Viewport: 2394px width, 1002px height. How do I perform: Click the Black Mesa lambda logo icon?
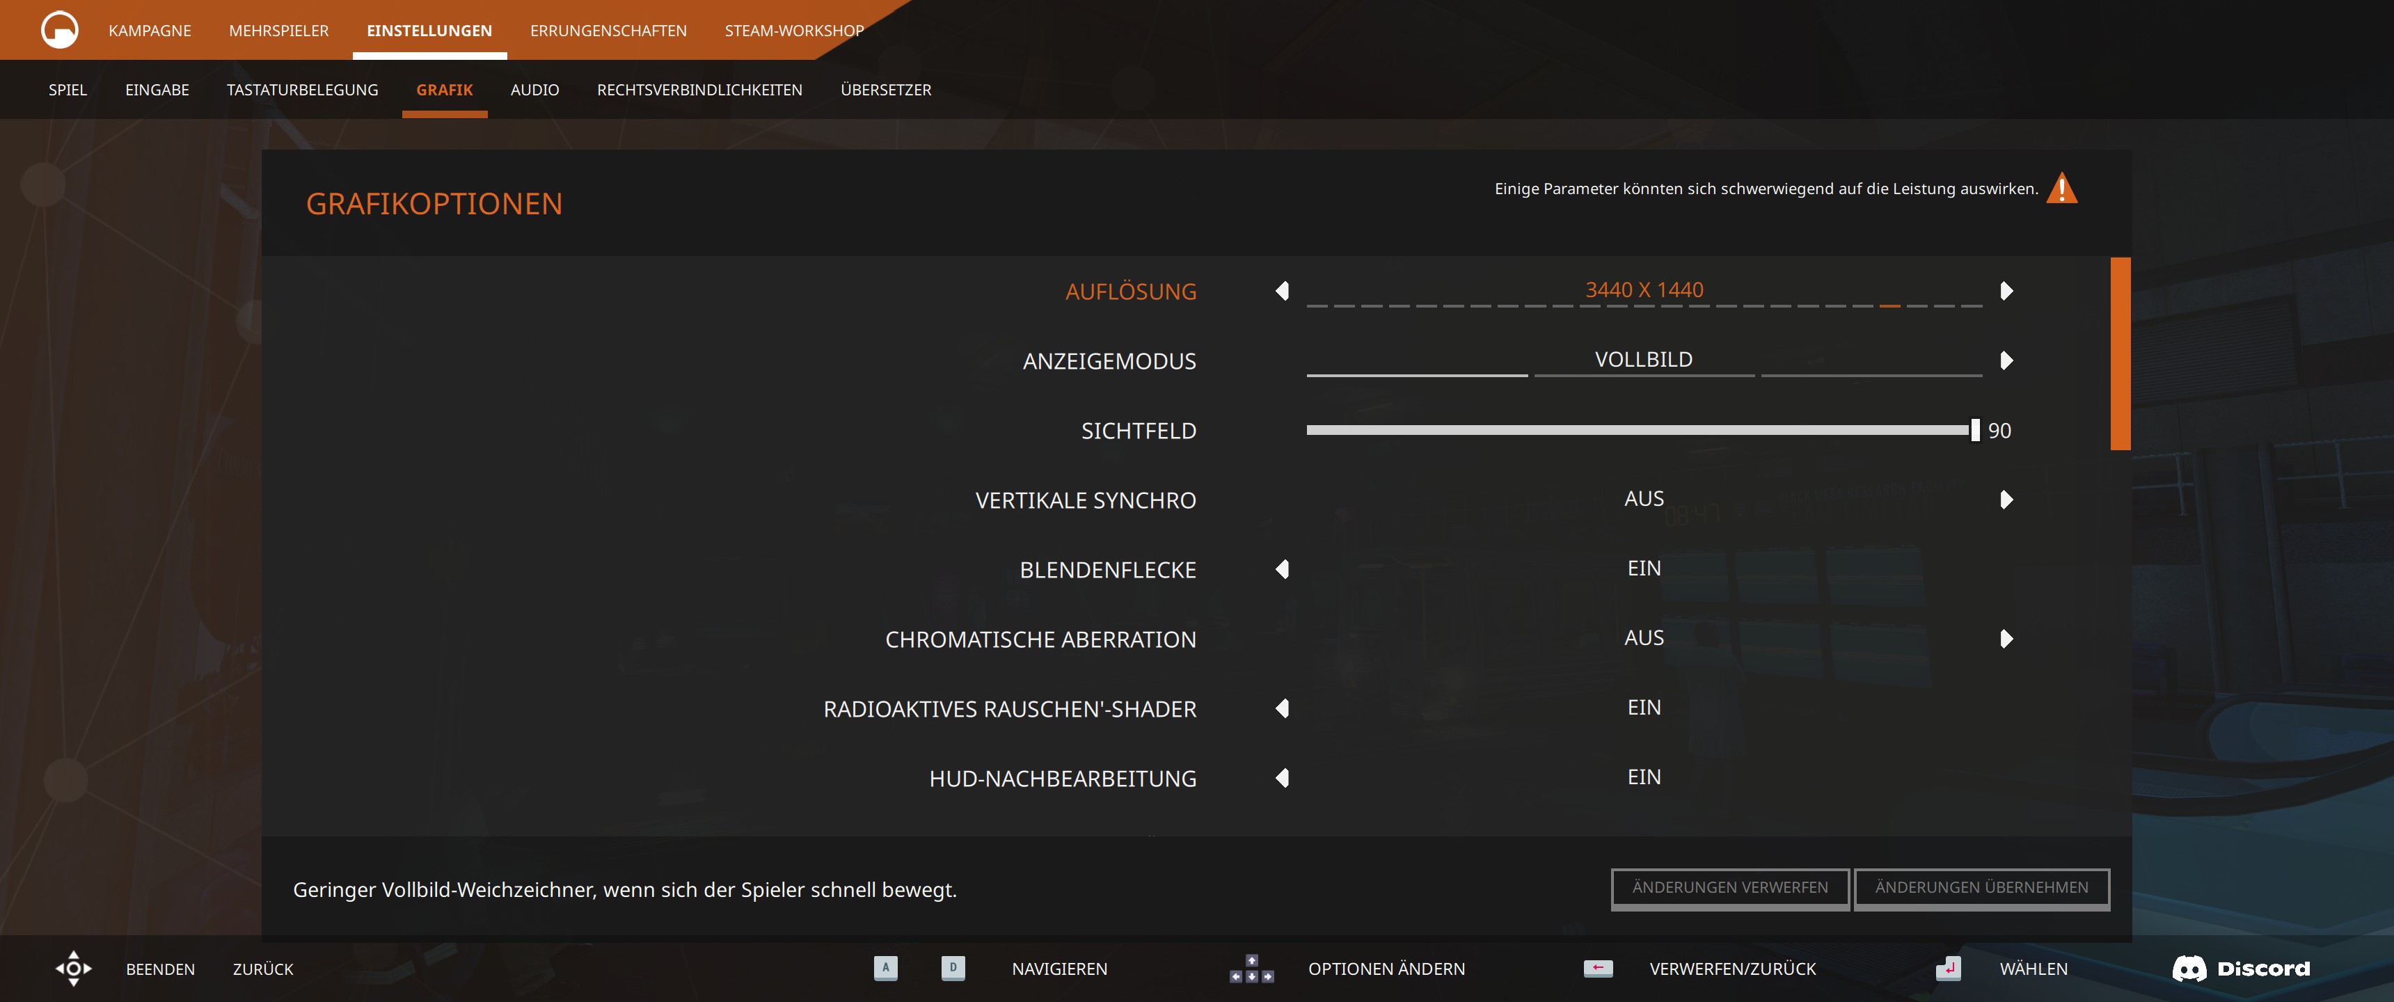coord(59,30)
